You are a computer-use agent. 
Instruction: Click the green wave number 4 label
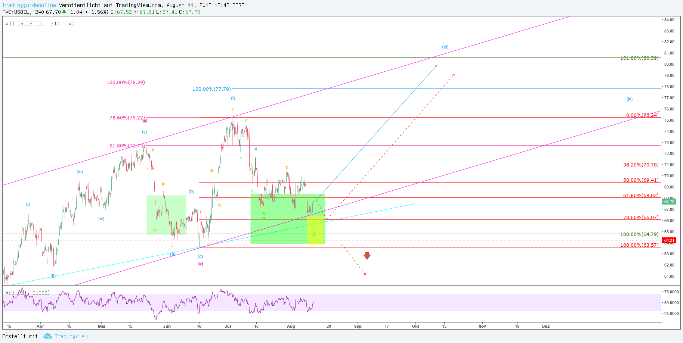tap(256, 149)
